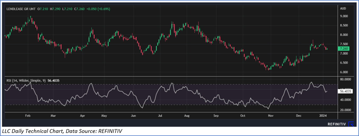Click the Dec label on time axis

coord(298,116)
